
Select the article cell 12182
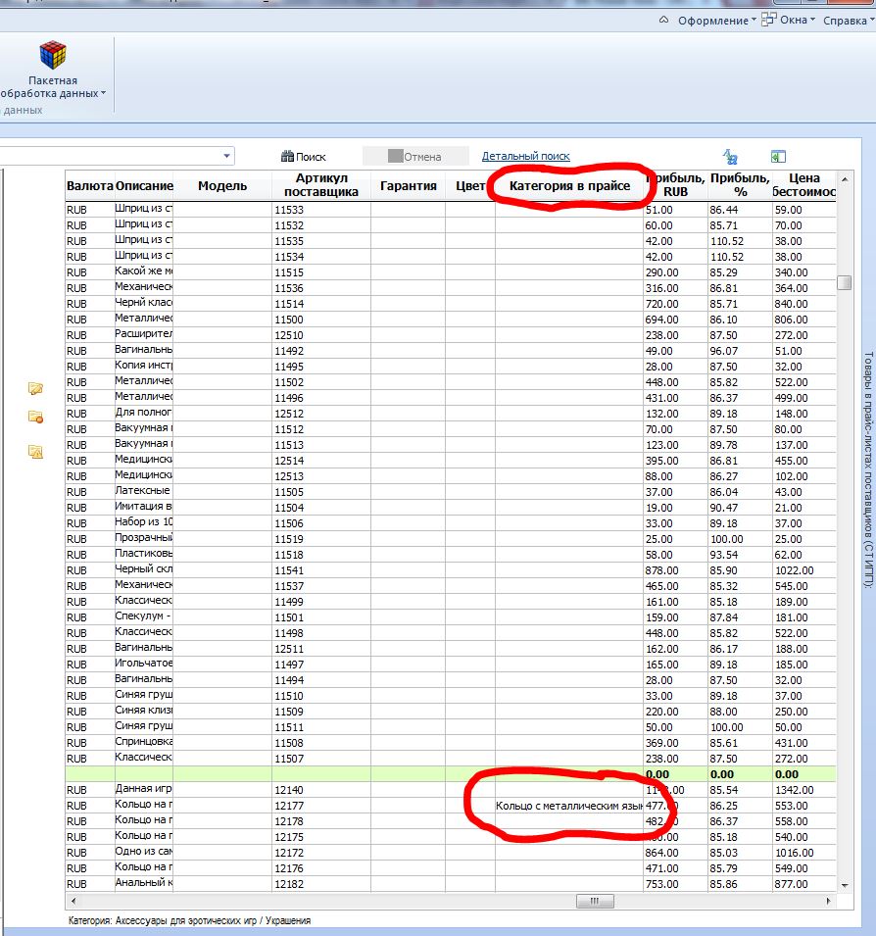click(x=321, y=883)
